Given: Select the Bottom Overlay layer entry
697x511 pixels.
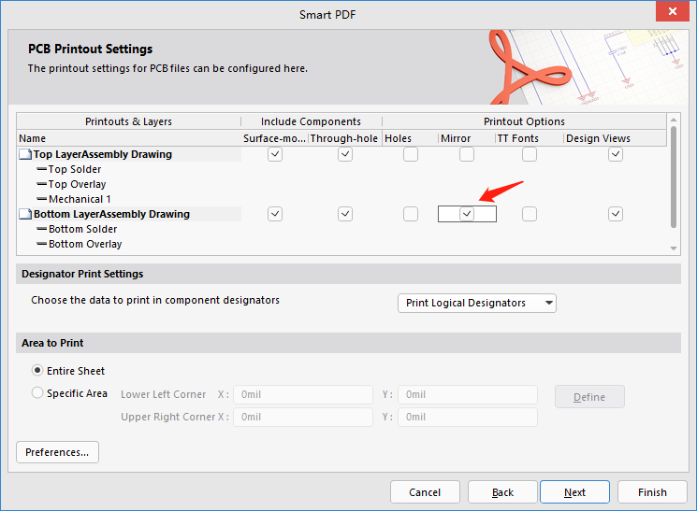Looking at the screenshot, I should point(84,244).
